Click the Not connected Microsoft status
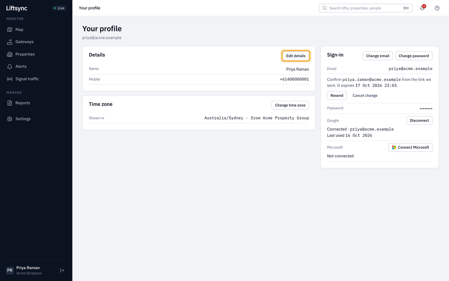 click(x=340, y=156)
